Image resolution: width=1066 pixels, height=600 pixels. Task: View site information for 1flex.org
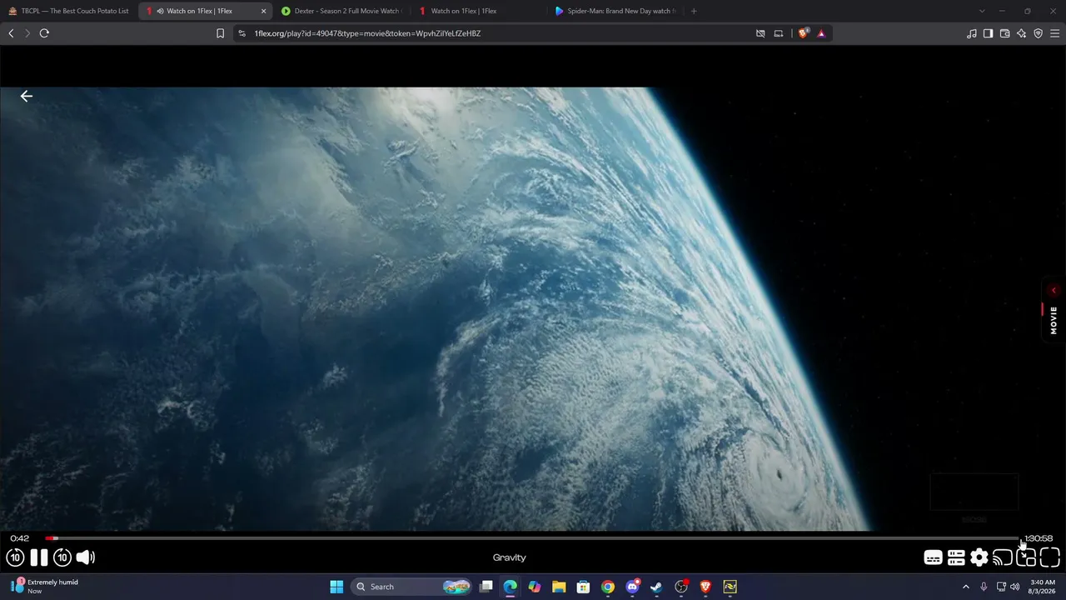point(242,33)
